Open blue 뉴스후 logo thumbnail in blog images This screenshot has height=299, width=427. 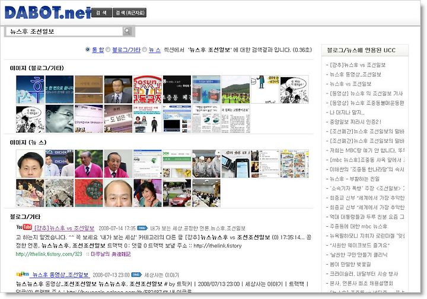pyautogui.click(x=30, y=89)
